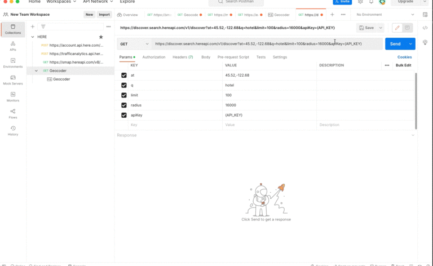
Task: Open the three-dot collections options menu
Action: click(x=108, y=26)
